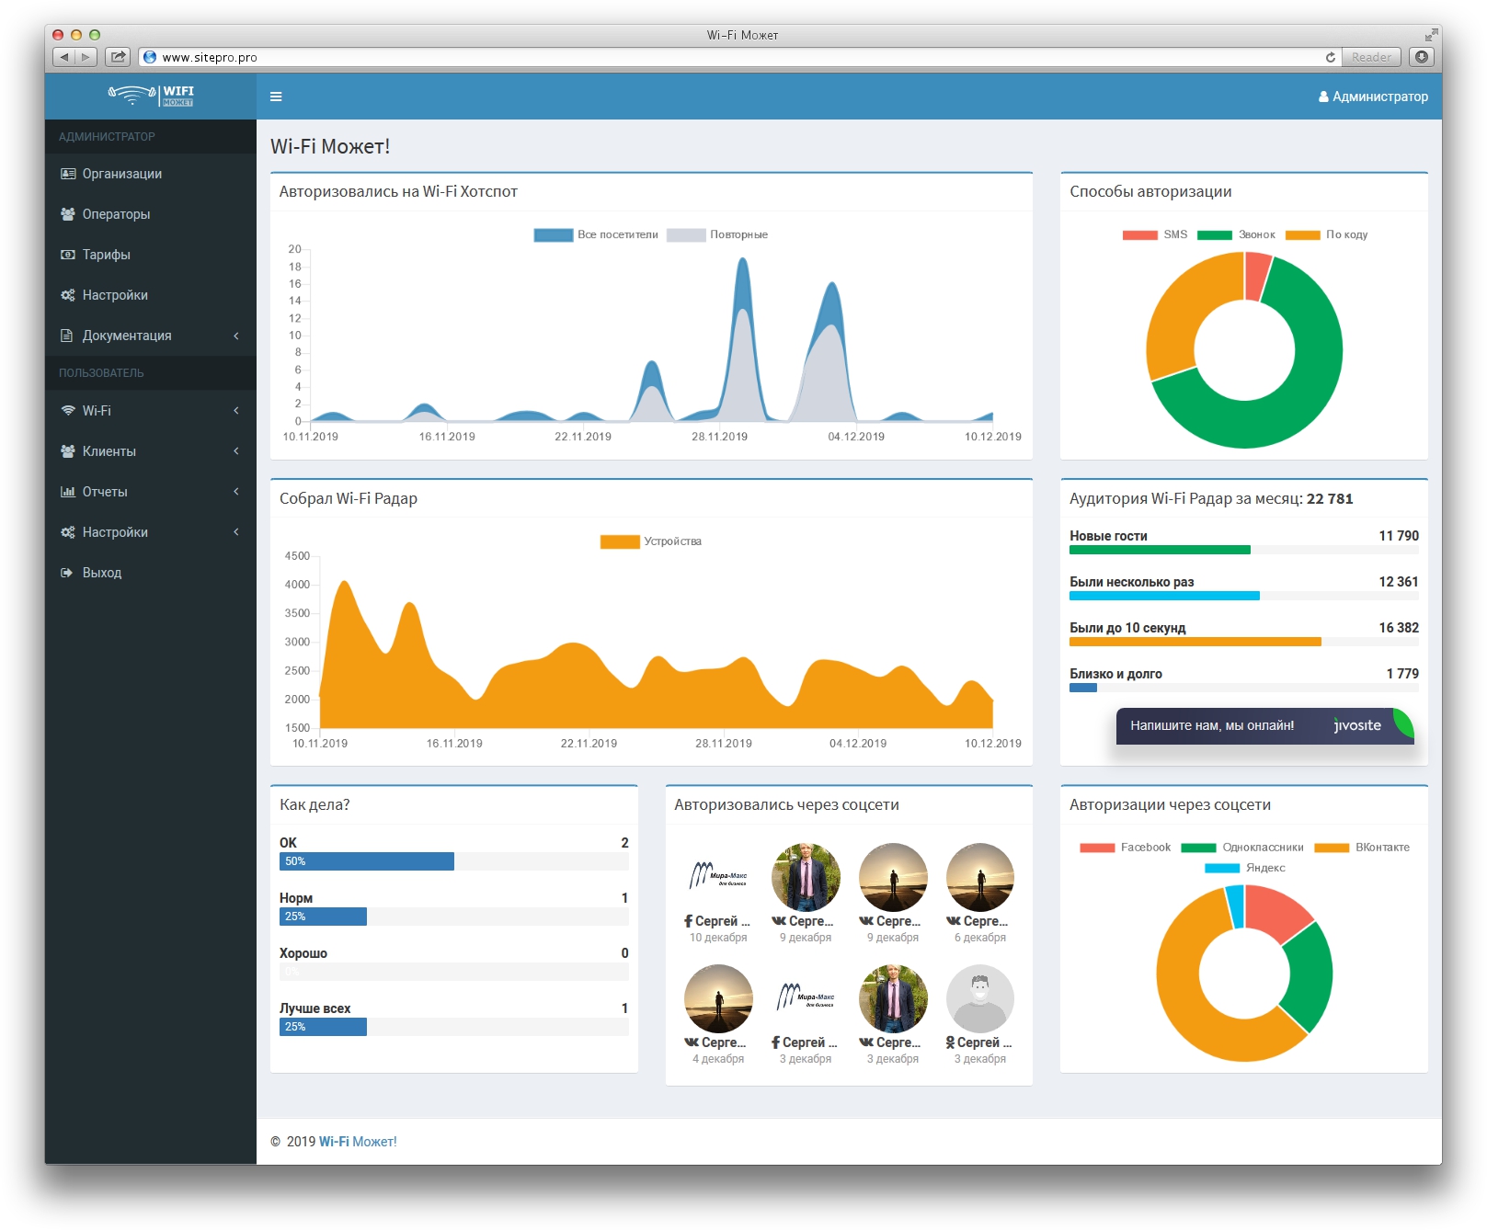Click the orange Устройства legend swatch

click(619, 541)
